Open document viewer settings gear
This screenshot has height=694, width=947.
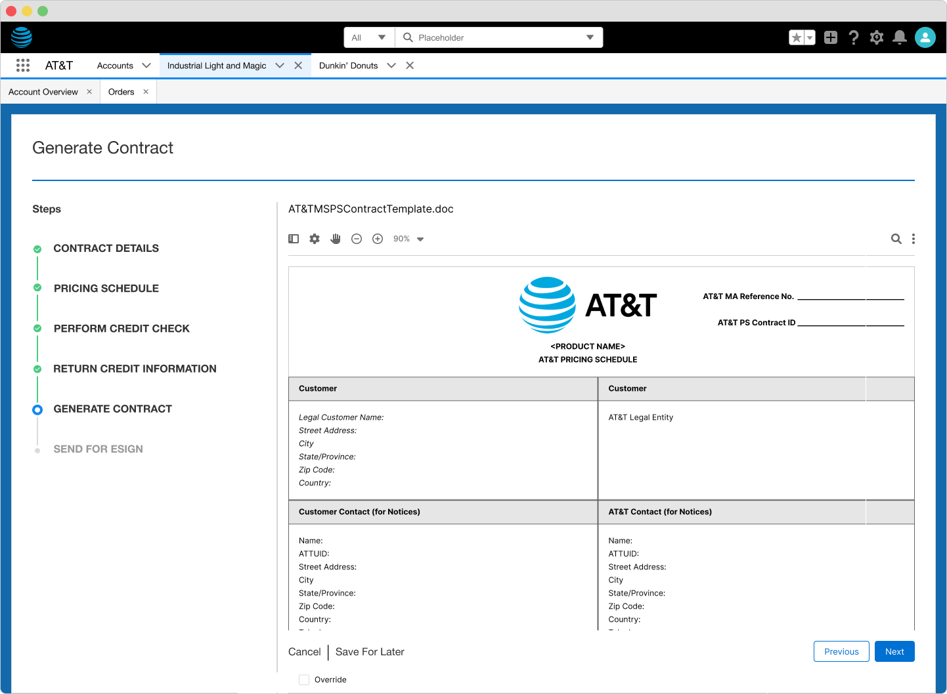point(315,239)
